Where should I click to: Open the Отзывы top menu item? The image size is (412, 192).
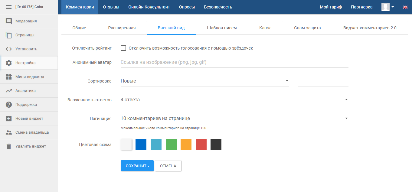[x=111, y=7]
